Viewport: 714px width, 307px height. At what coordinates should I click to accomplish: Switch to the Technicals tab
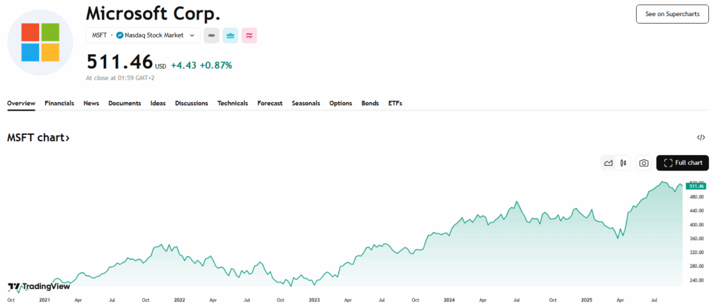[x=232, y=103]
